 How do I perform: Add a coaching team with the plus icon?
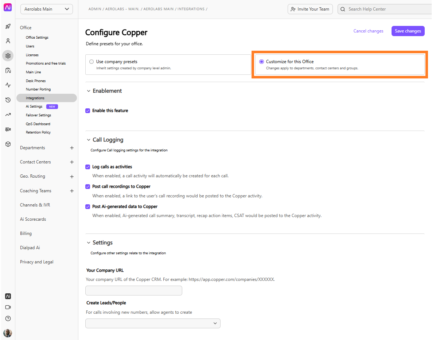pos(72,191)
